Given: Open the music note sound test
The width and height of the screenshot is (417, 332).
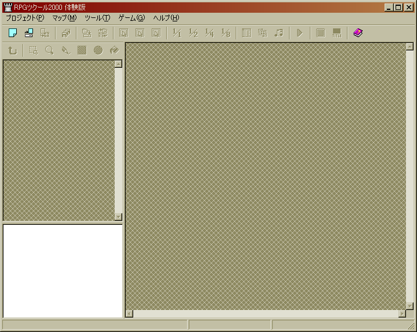Looking at the screenshot, I should click(279, 33).
